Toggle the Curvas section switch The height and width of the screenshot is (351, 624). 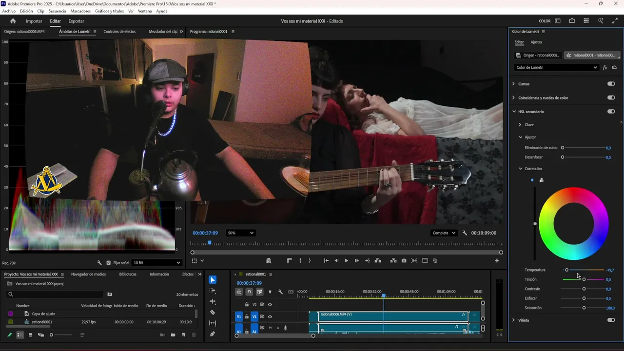point(611,84)
